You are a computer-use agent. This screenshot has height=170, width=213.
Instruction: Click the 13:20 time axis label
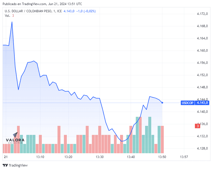pyautogui.click(x=68, y=157)
